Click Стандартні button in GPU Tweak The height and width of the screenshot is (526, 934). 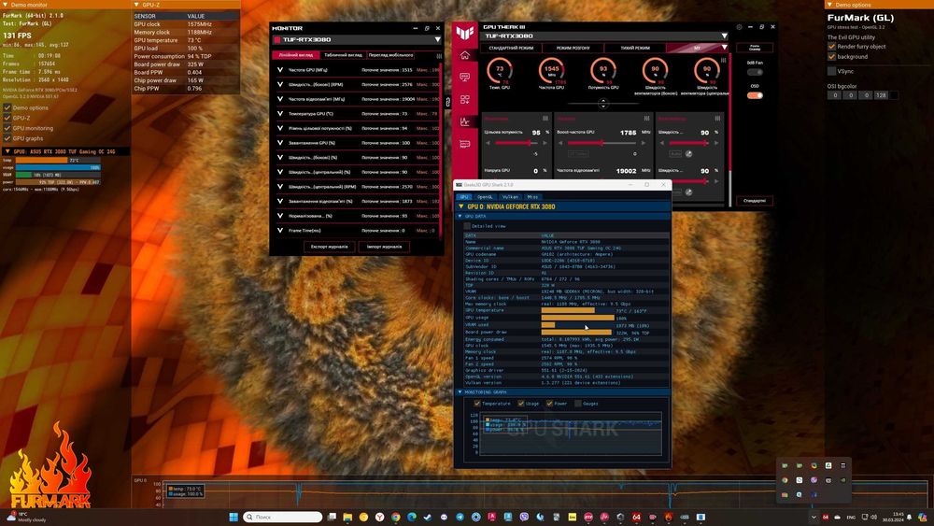point(755,201)
